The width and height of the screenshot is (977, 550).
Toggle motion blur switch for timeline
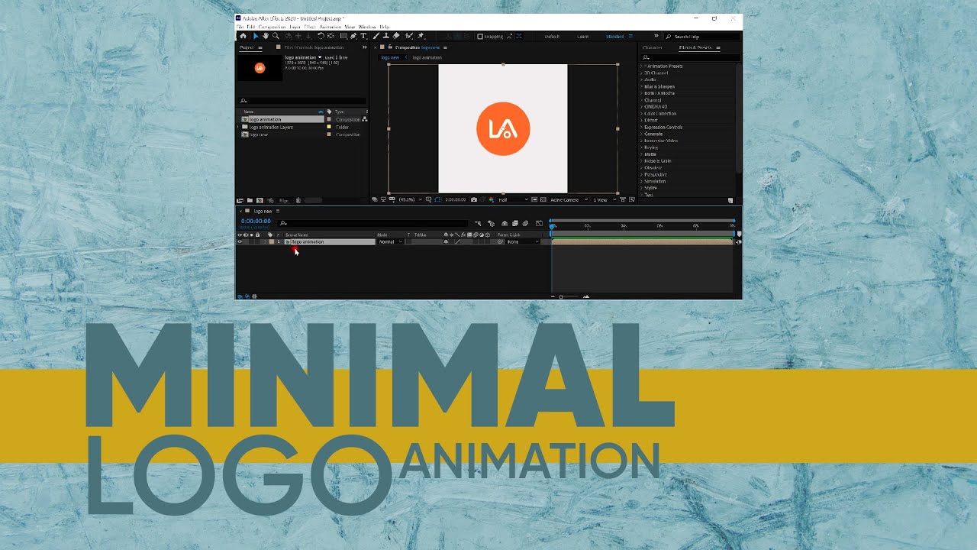526,223
